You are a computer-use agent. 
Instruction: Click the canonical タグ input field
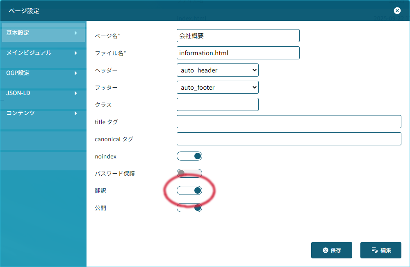pos(289,139)
